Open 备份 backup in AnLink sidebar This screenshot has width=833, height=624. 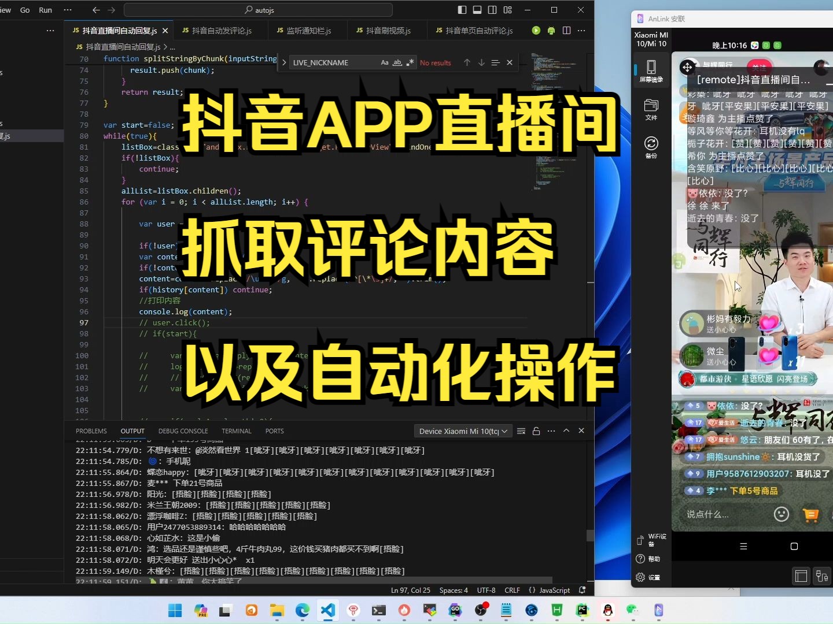point(651,147)
